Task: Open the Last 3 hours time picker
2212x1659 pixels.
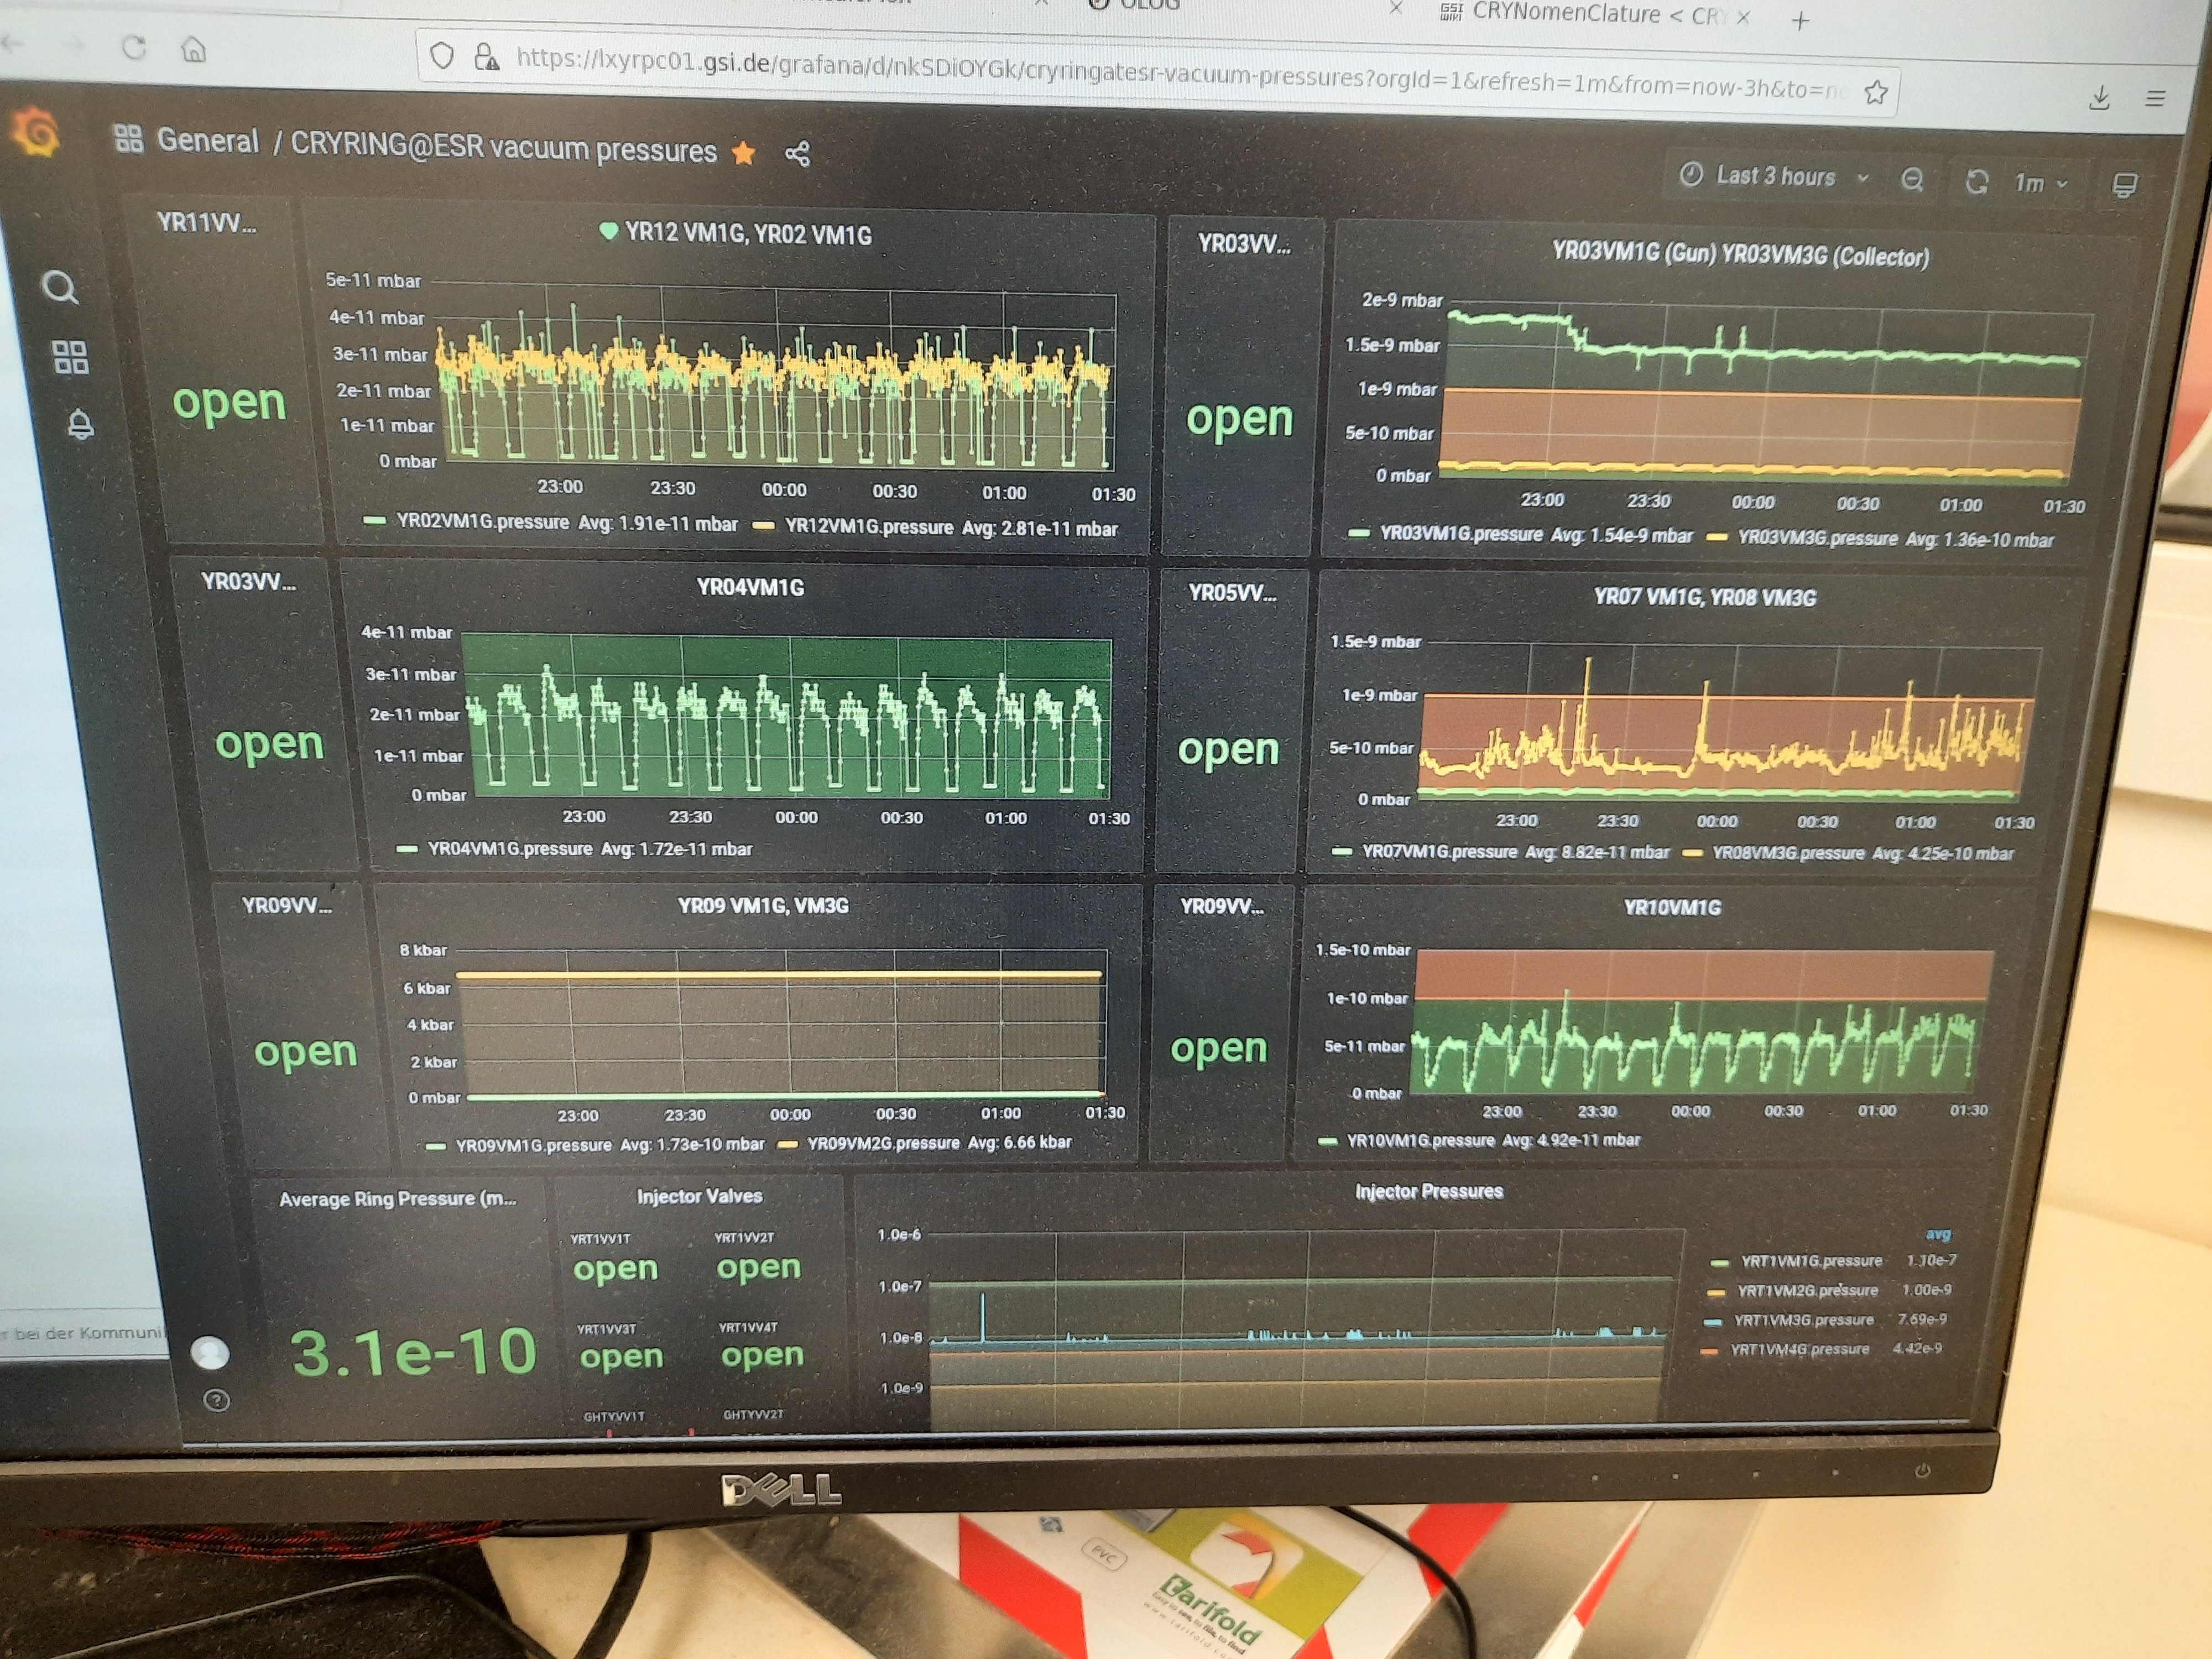Action: 1774,176
